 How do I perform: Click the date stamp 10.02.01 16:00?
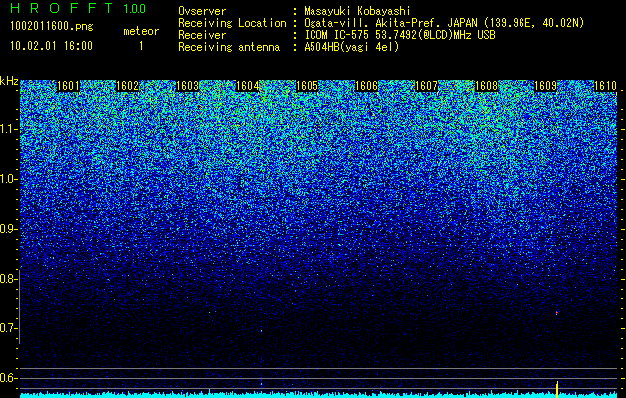[51, 46]
